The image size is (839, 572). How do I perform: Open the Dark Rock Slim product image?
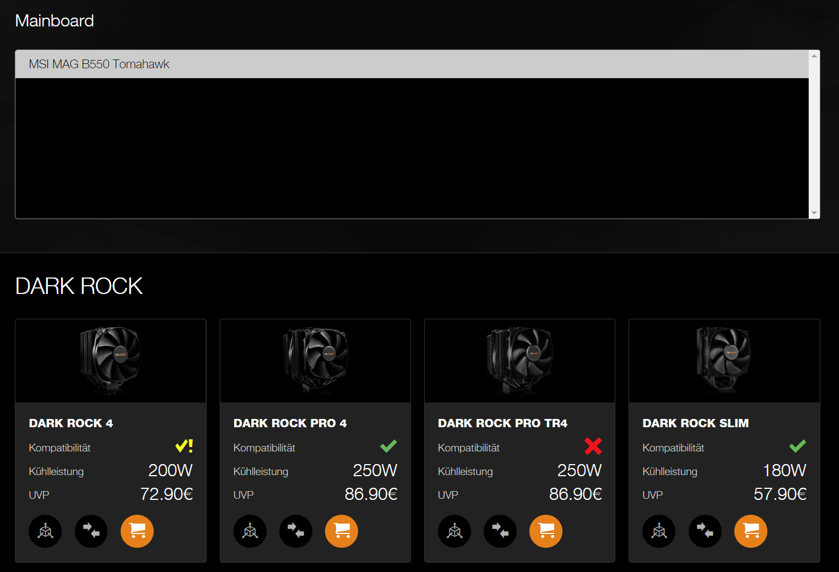[x=724, y=361]
